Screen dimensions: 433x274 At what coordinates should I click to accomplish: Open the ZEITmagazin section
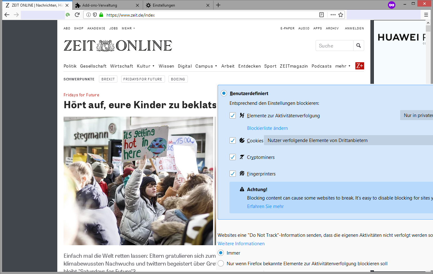(x=294, y=66)
